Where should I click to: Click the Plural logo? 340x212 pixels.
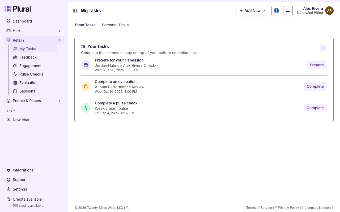pos(18,9)
